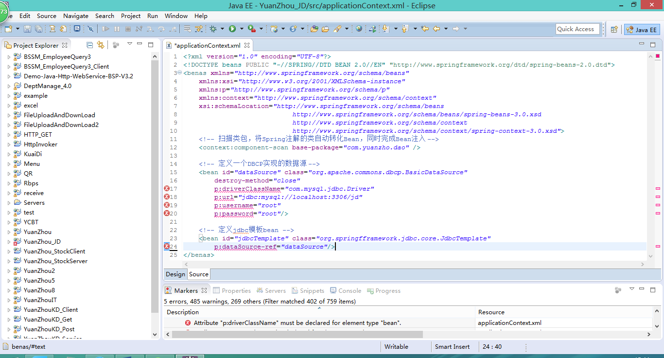Switch to the Console tab
The image size is (664, 358).
[346, 290]
